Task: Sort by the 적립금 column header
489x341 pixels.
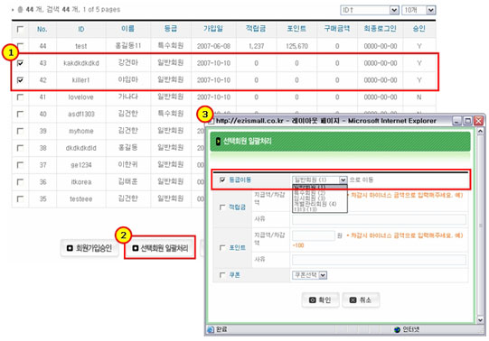Action: pyautogui.click(x=256, y=29)
